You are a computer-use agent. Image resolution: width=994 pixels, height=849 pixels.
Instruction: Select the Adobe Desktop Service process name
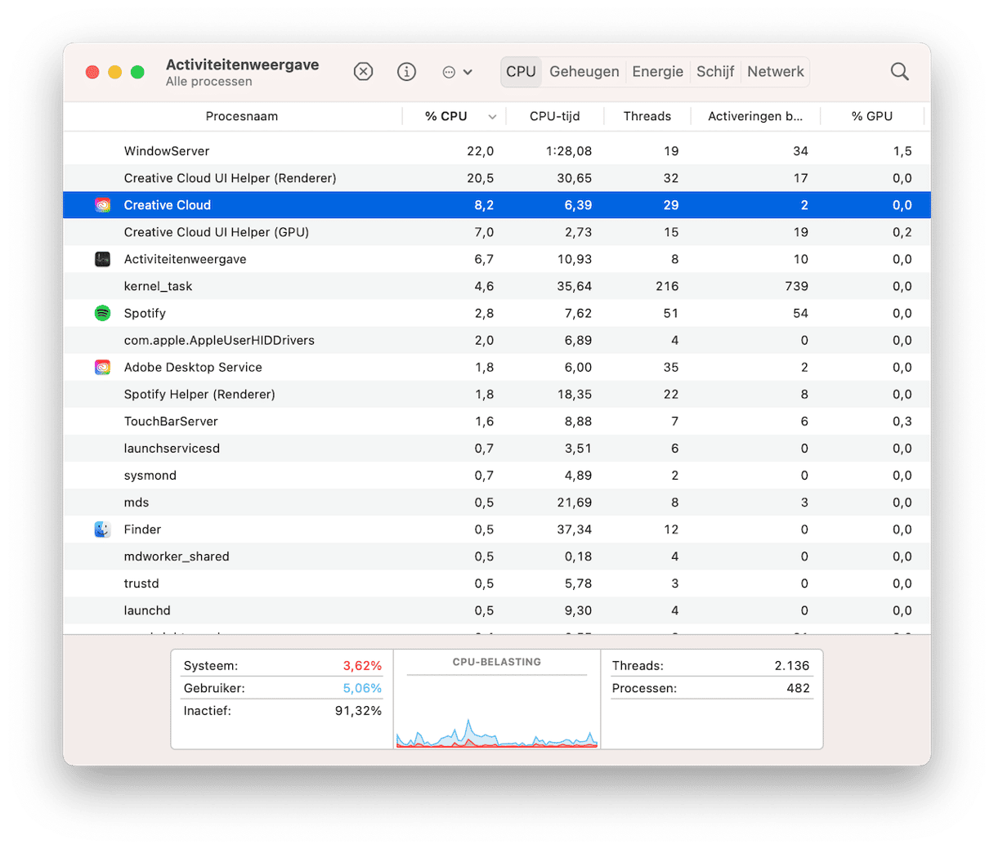[x=193, y=367]
